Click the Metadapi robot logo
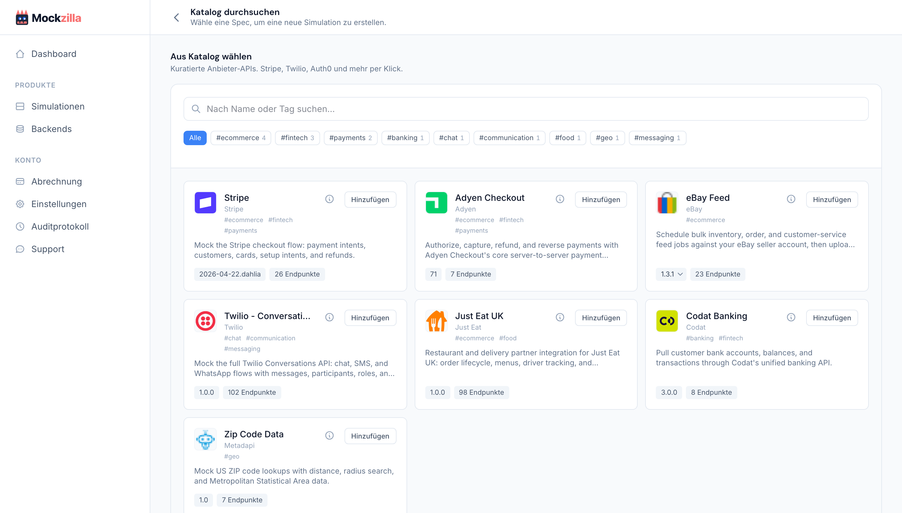The height and width of the screenshot is (513, 902). tap(205, 439)
